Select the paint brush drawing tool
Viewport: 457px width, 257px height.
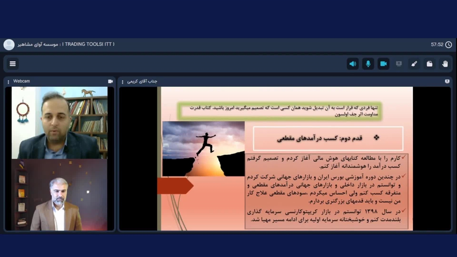pos(414,64)
